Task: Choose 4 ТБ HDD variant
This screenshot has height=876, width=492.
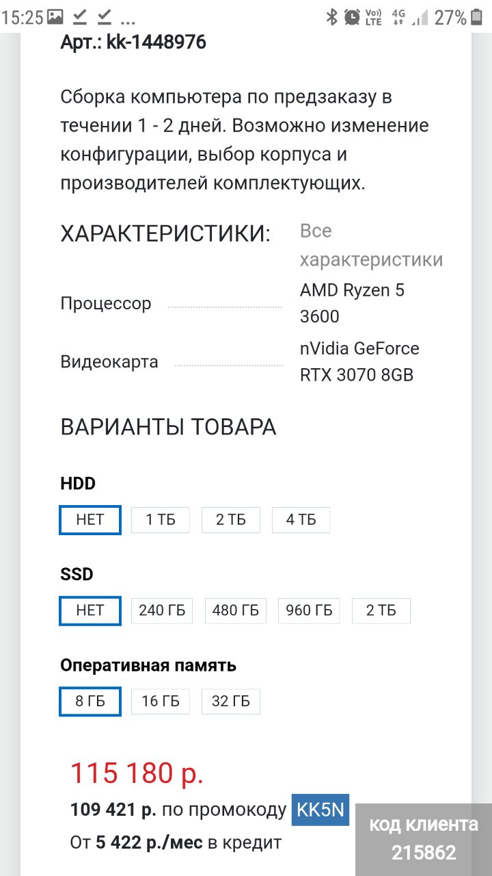Action: (301, 520)
